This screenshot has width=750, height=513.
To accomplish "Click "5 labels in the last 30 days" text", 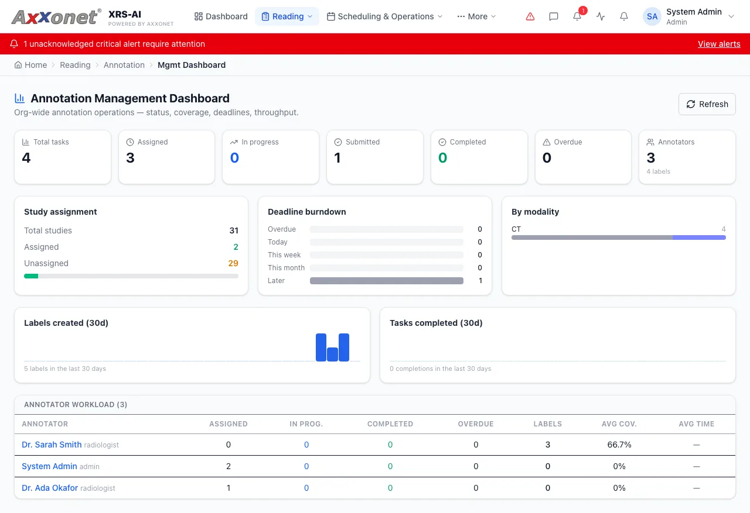I will tap(65, 369).
